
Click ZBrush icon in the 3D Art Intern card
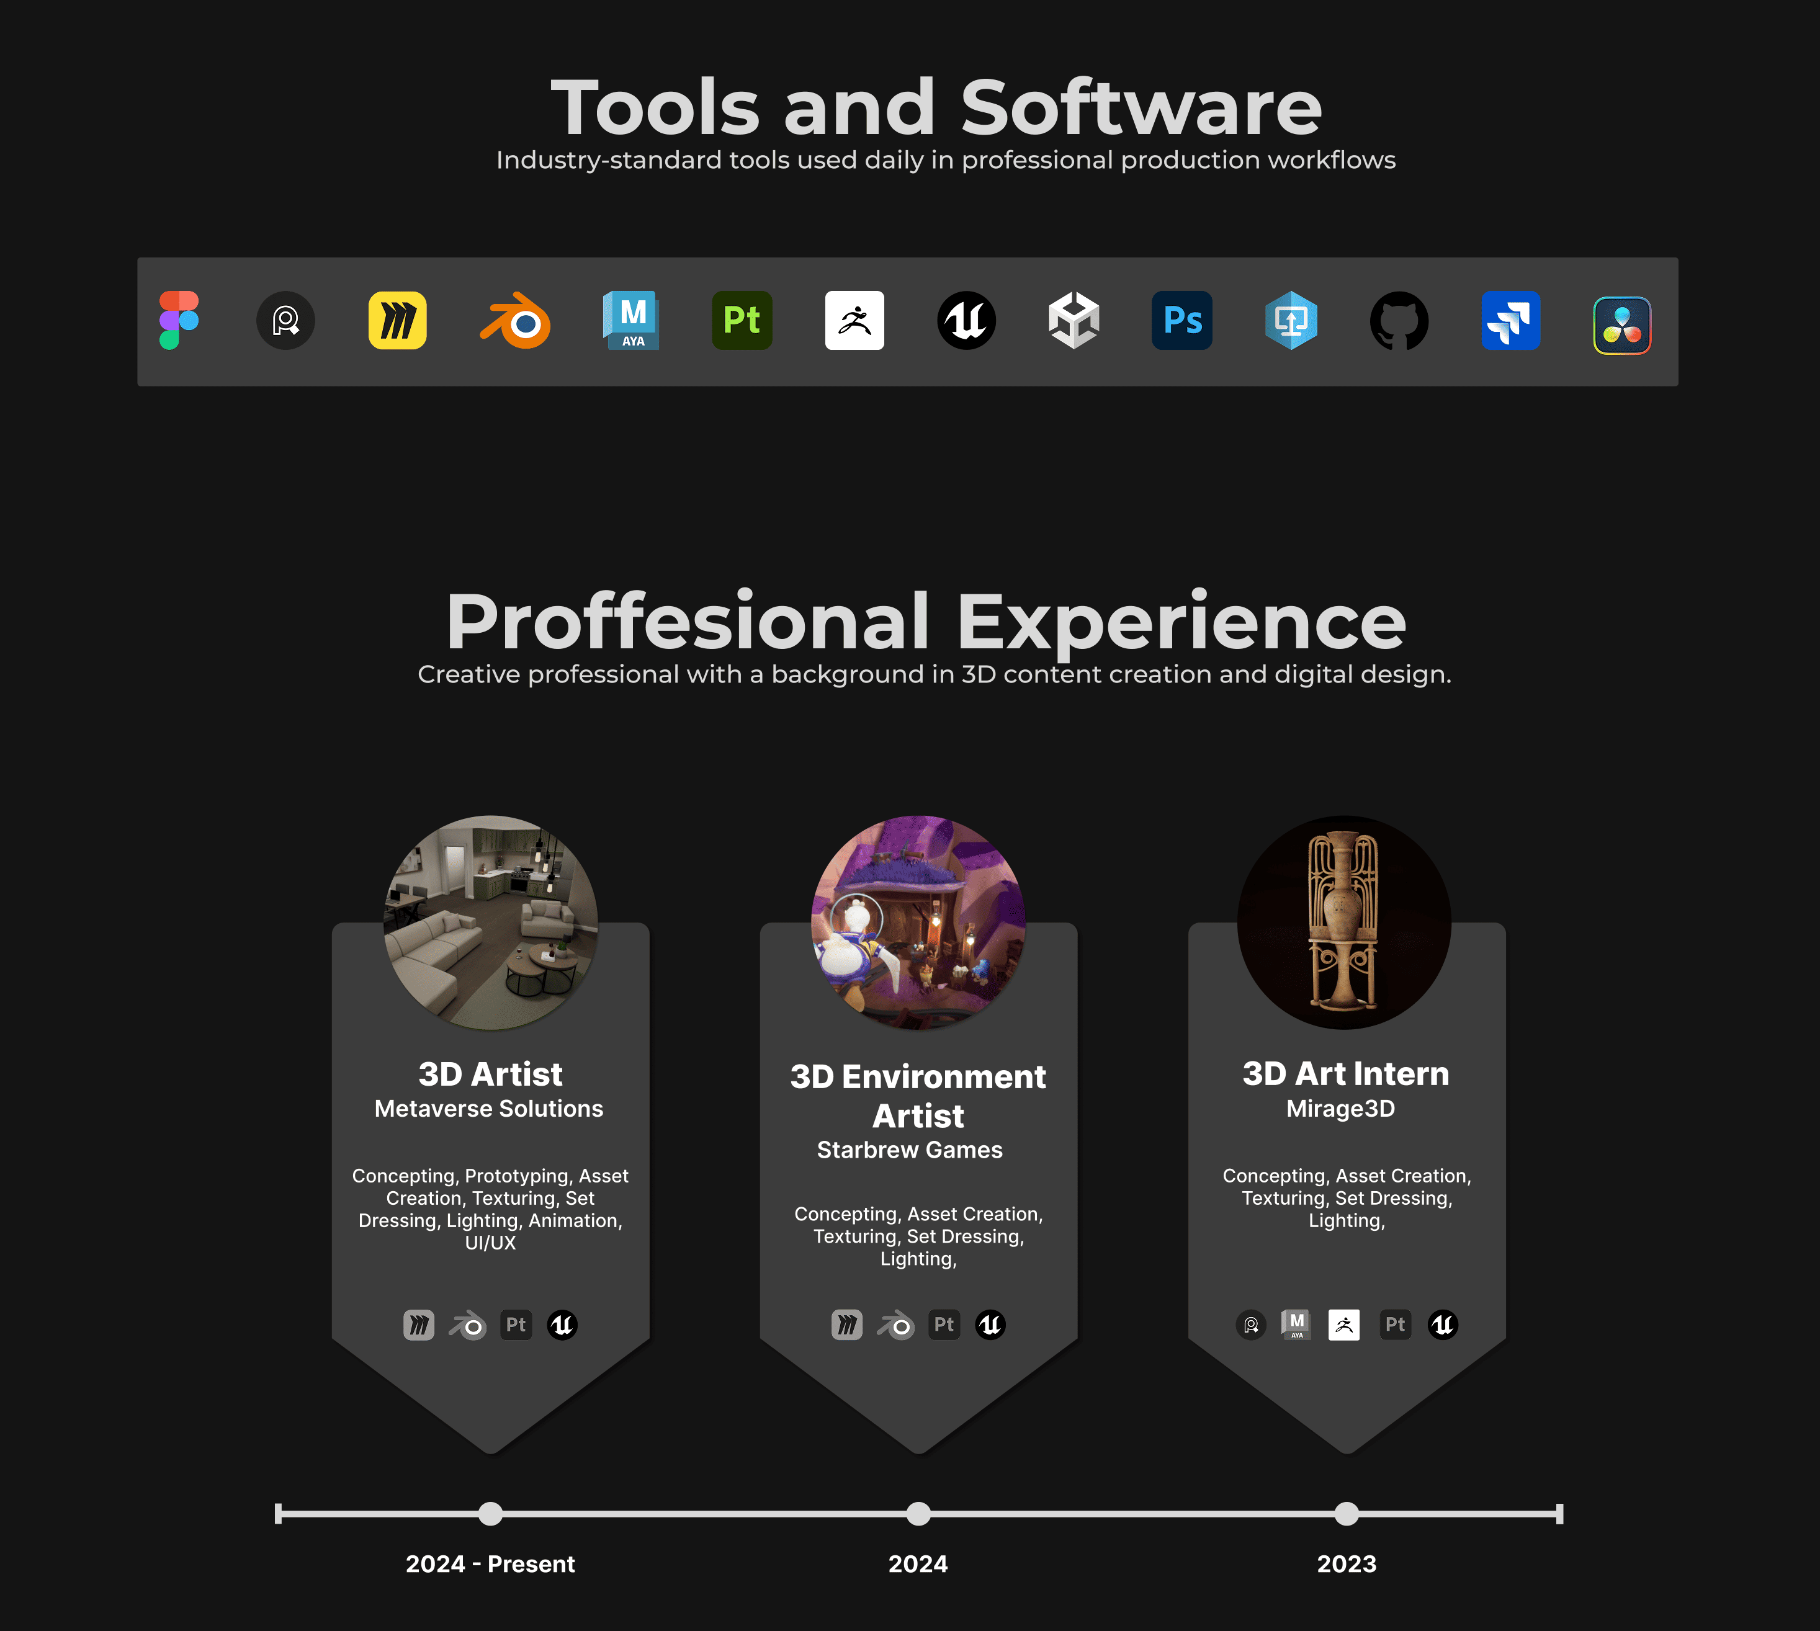click(1343, 1325)
